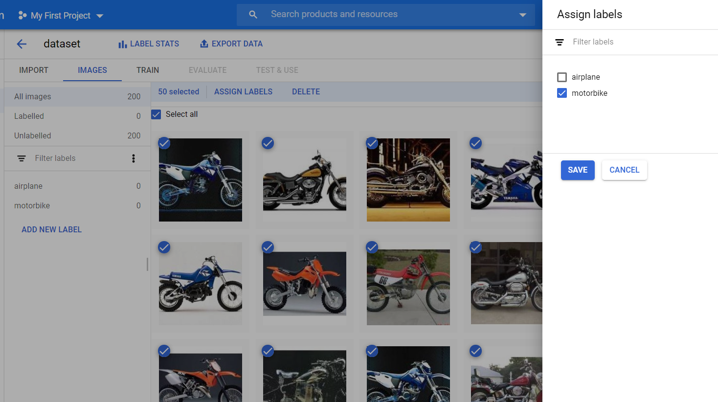Open the silver Harley parked outdoors thumbnail

(x=507, y=283)
